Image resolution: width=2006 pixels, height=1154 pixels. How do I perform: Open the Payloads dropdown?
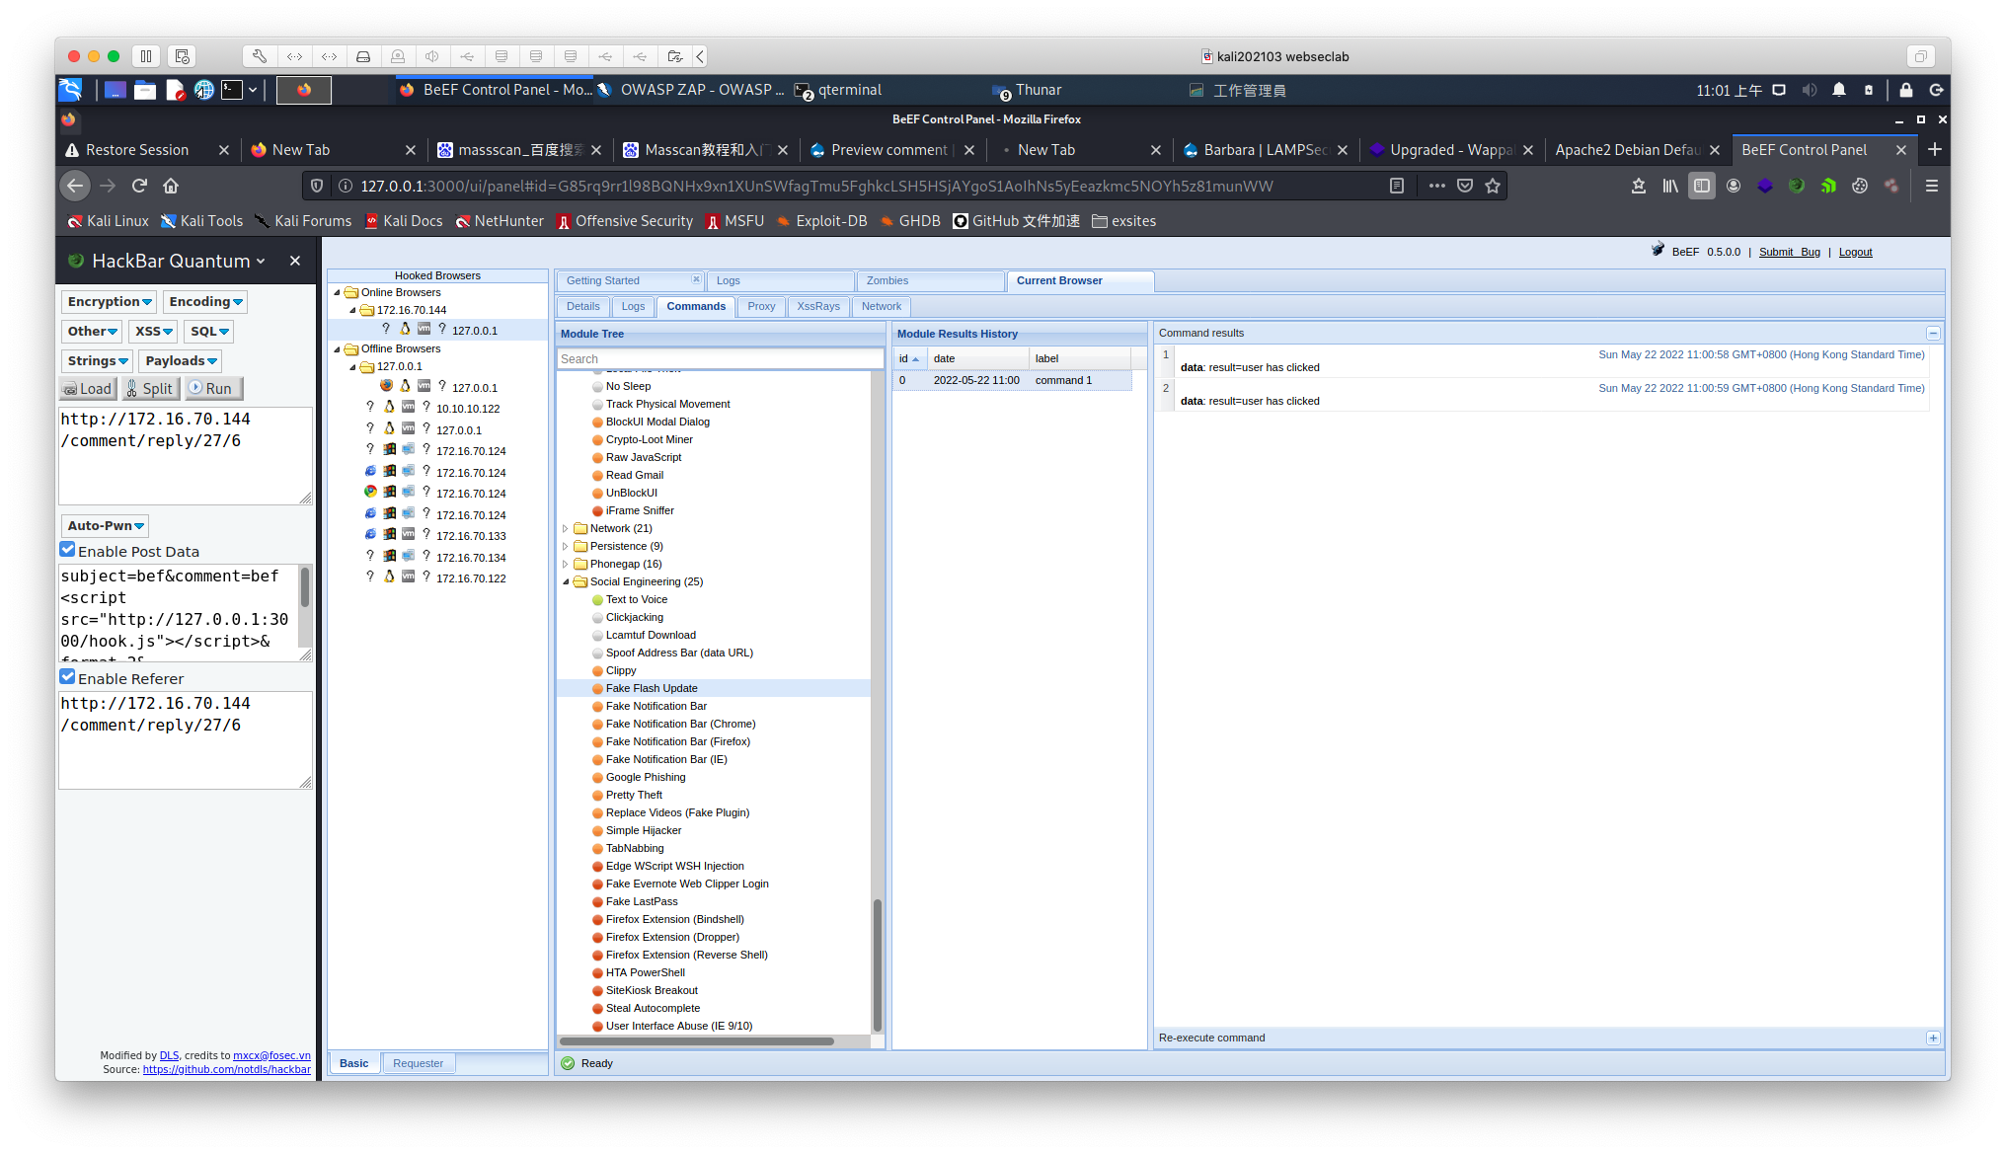coord(181,361)
